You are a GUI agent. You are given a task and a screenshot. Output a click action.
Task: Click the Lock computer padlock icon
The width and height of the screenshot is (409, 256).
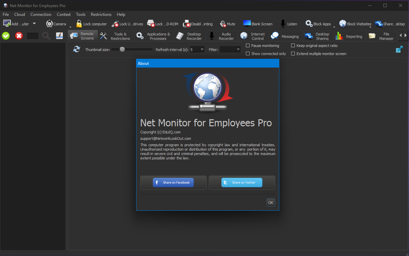[79, 24]
